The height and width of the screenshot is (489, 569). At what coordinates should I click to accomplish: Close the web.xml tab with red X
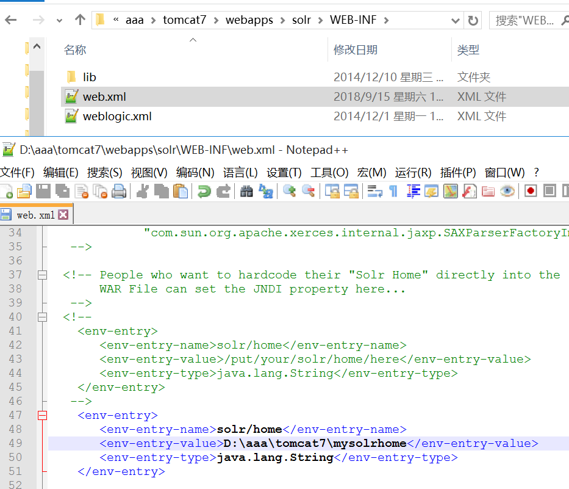click(x=63, y=215)
